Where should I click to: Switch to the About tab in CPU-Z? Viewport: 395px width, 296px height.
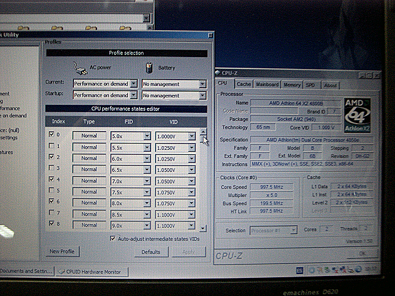click(330, 85)
